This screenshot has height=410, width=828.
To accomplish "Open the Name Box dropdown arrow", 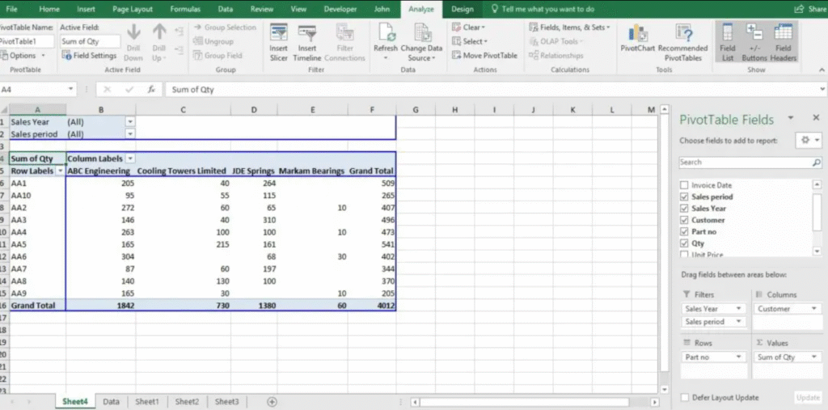I will [71, 90].
